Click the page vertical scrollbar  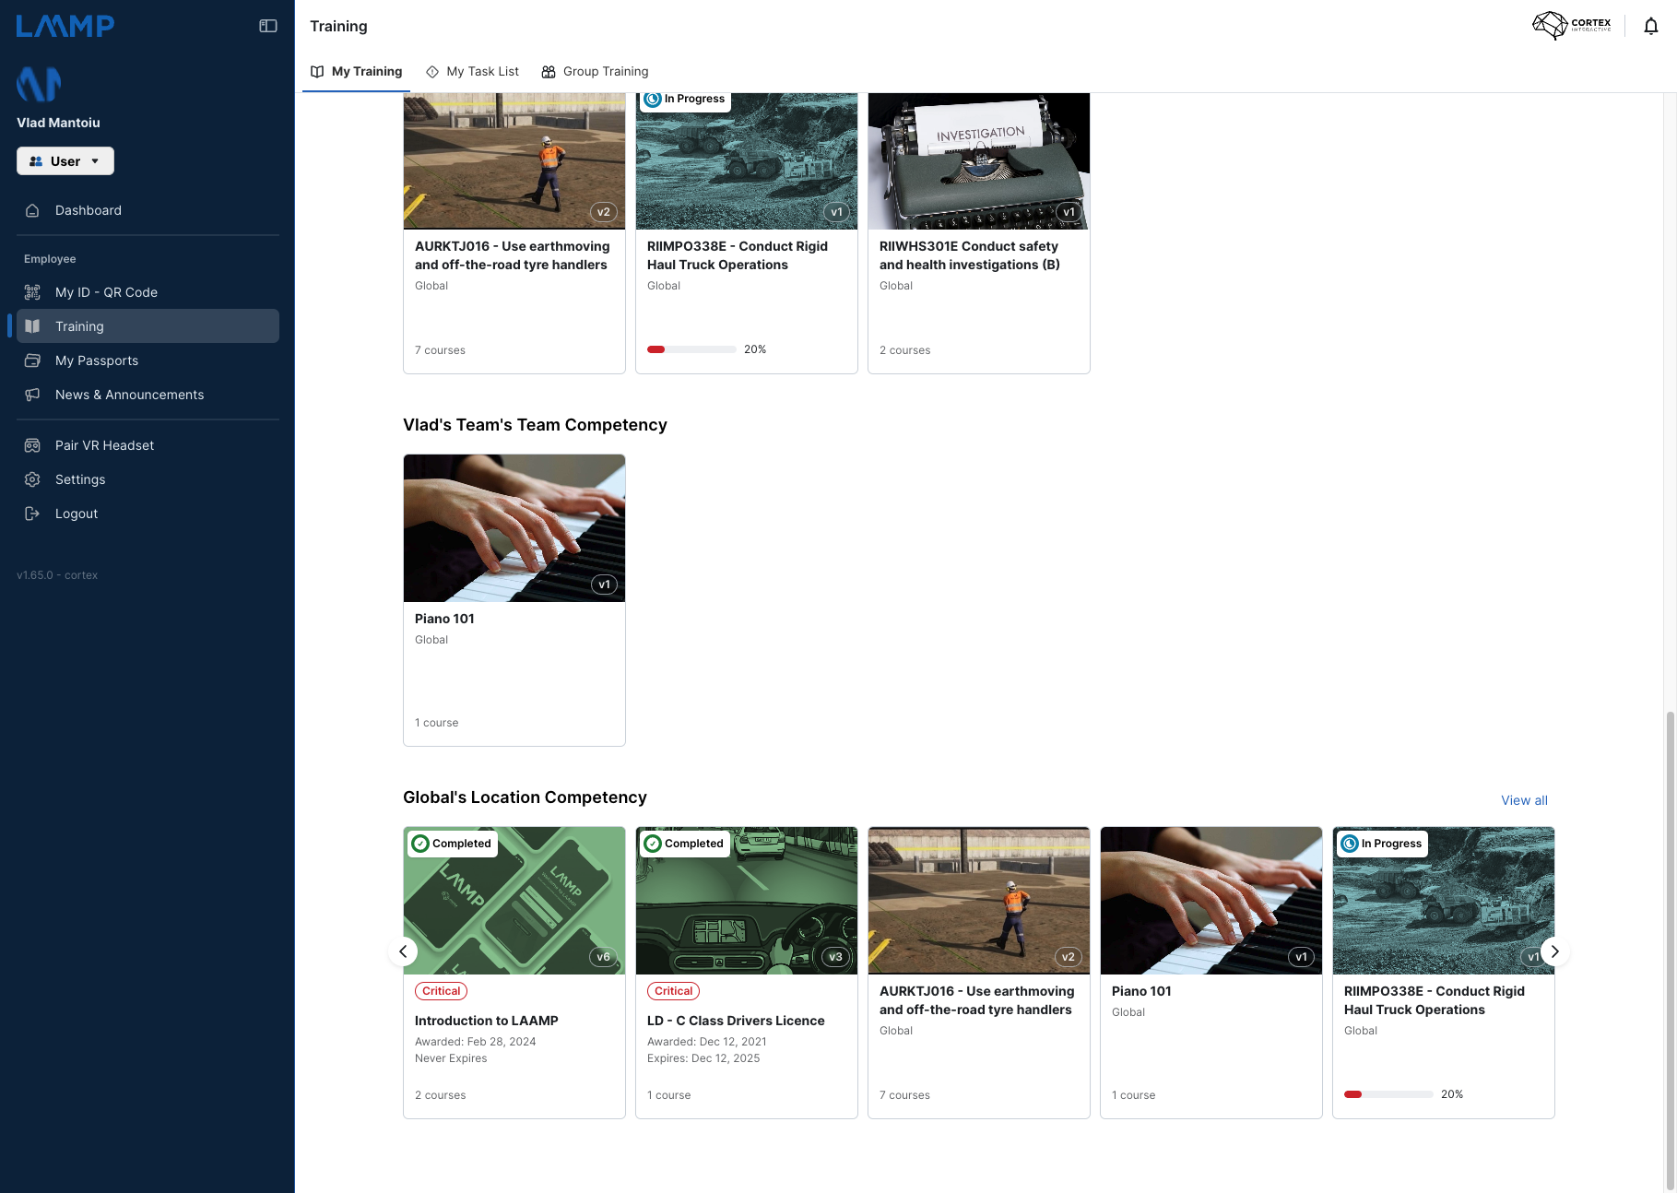pyautogui.click(x=1670, y=950)
